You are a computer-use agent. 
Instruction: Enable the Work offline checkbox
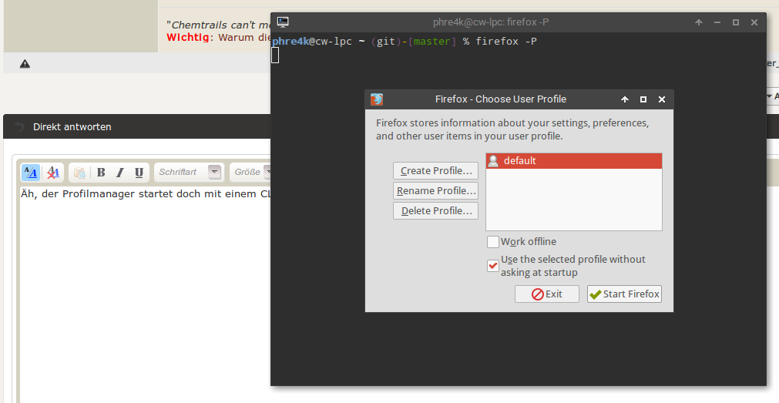tap(493, 242)
